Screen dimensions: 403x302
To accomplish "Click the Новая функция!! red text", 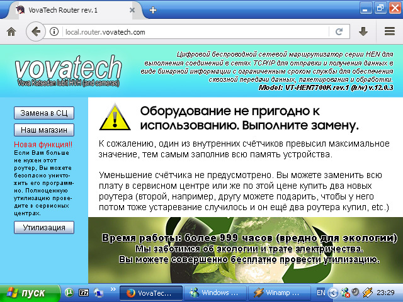I will tap(43, 145).
